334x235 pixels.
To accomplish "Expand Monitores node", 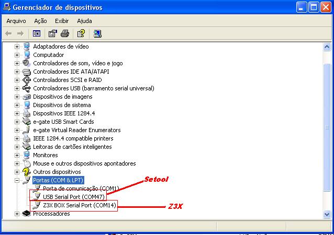I will tap(17, 155).
